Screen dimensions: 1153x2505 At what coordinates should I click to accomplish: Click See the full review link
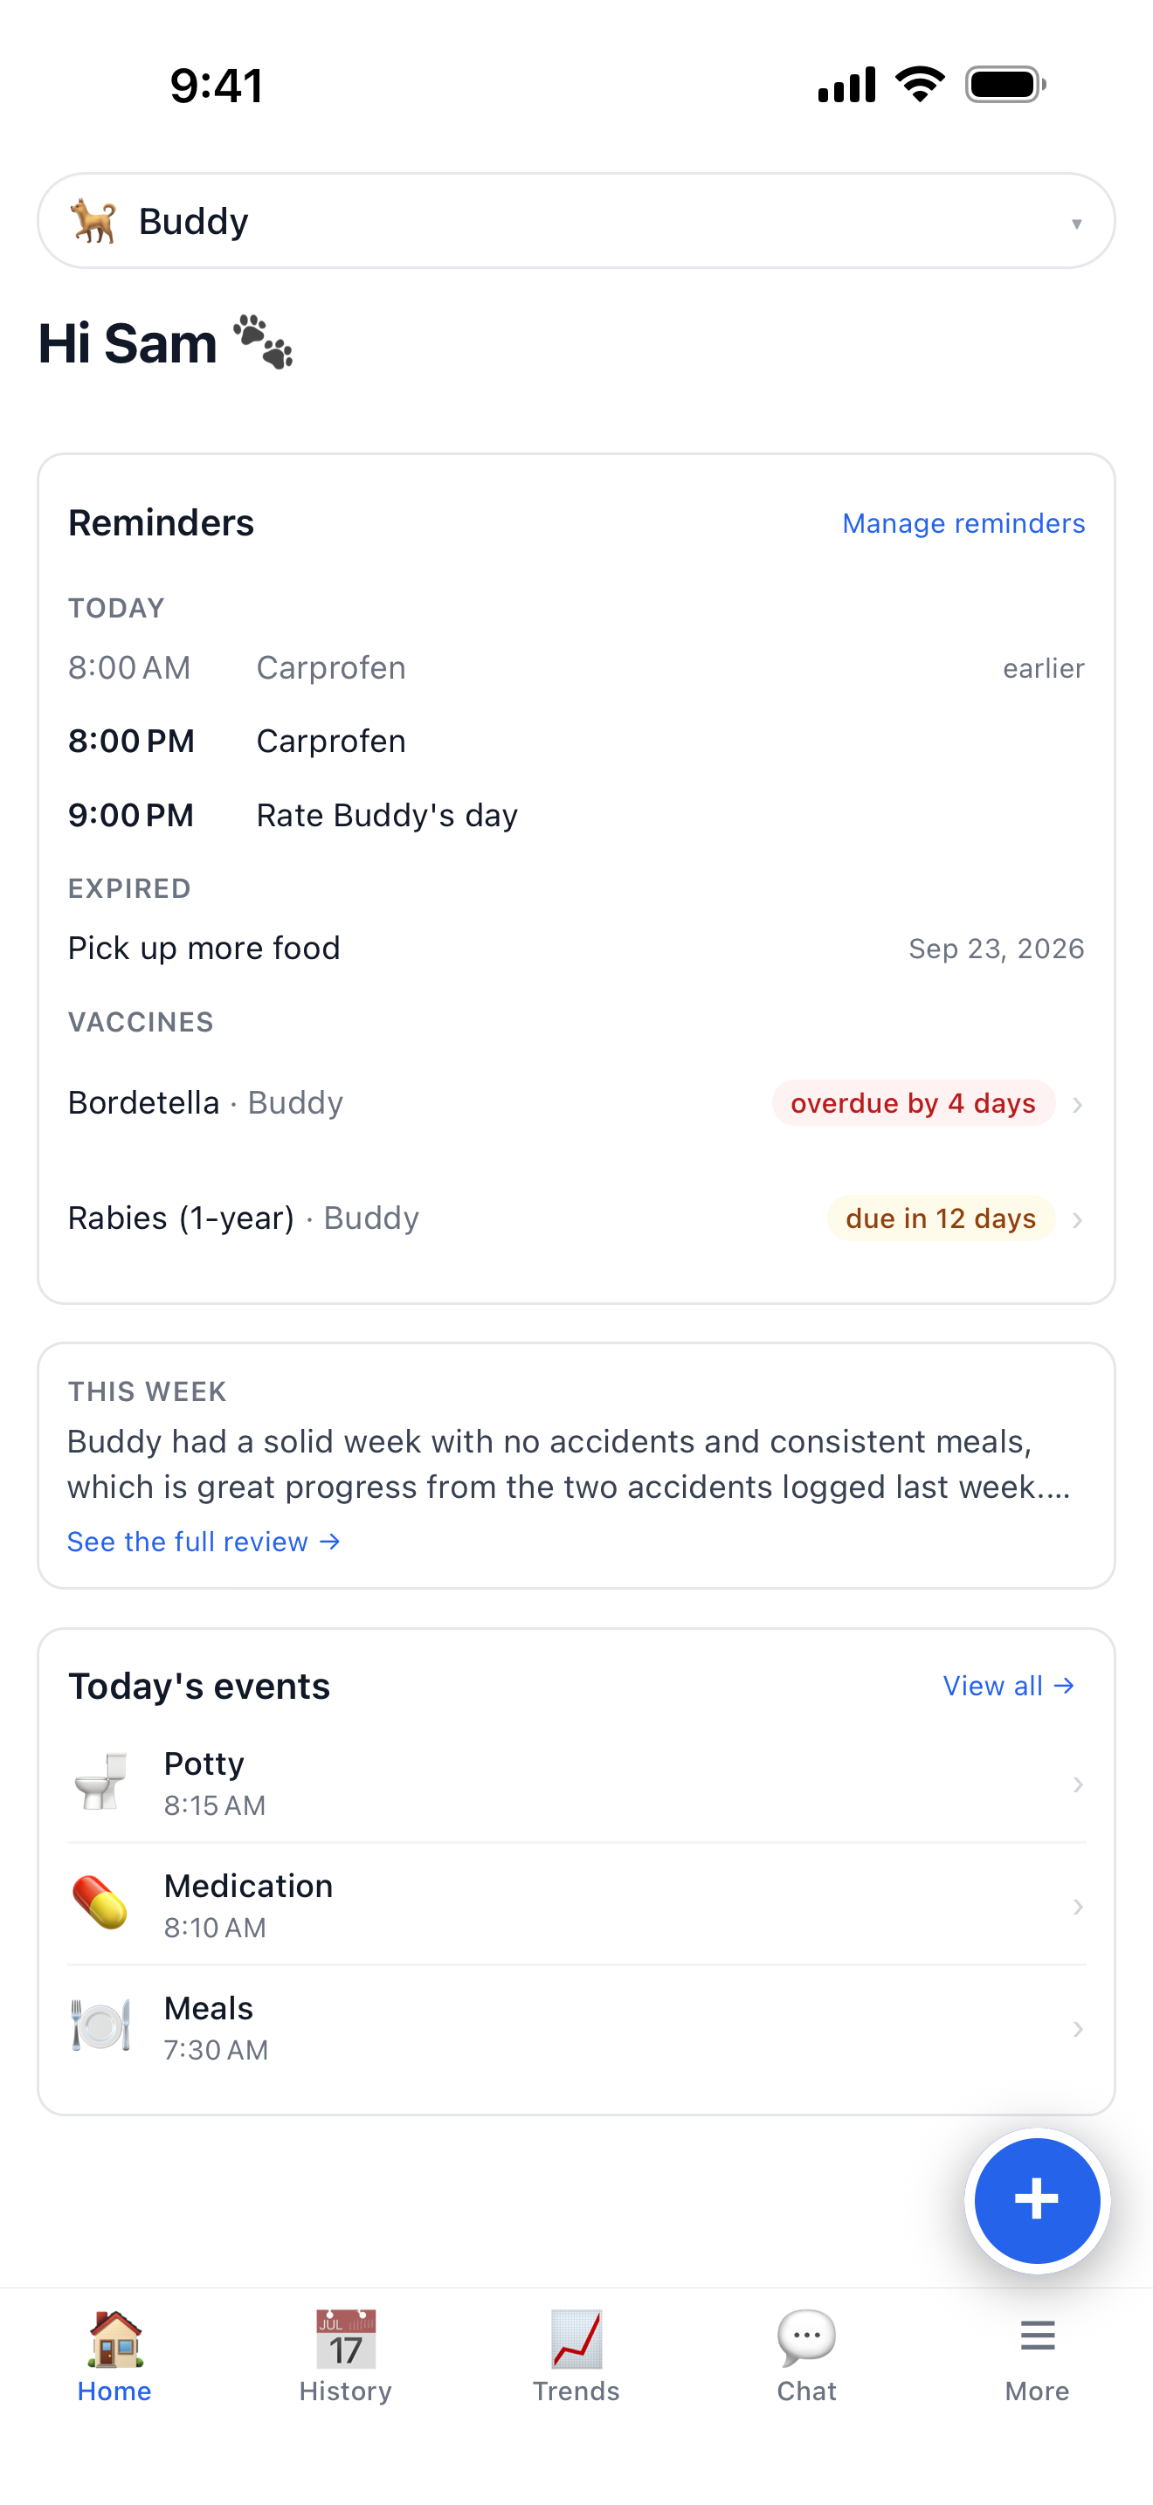[204, 1542]
